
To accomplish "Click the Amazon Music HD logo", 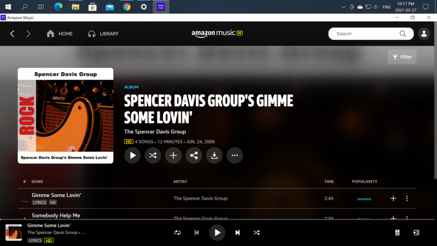I will pyautogui.click(x=217, y=33).
